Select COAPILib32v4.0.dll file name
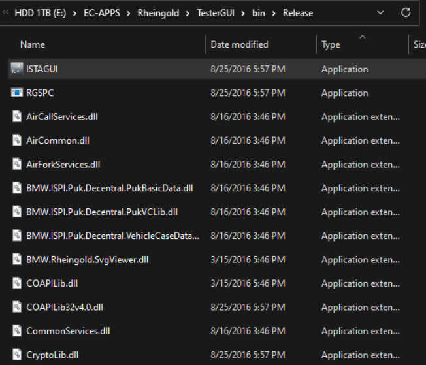The height and width of the screenshot is (365, 426). 65,308
